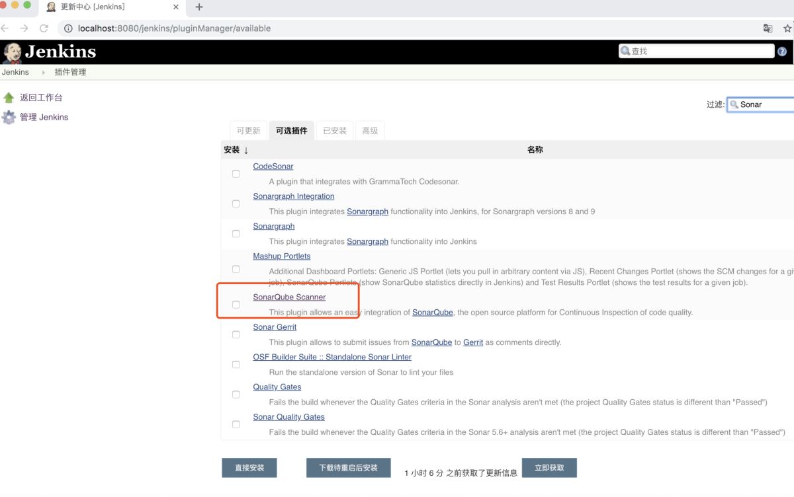
Task: Click the Jenkins butler logo icon
Action: pyautogui.click(x=12, y=52)
